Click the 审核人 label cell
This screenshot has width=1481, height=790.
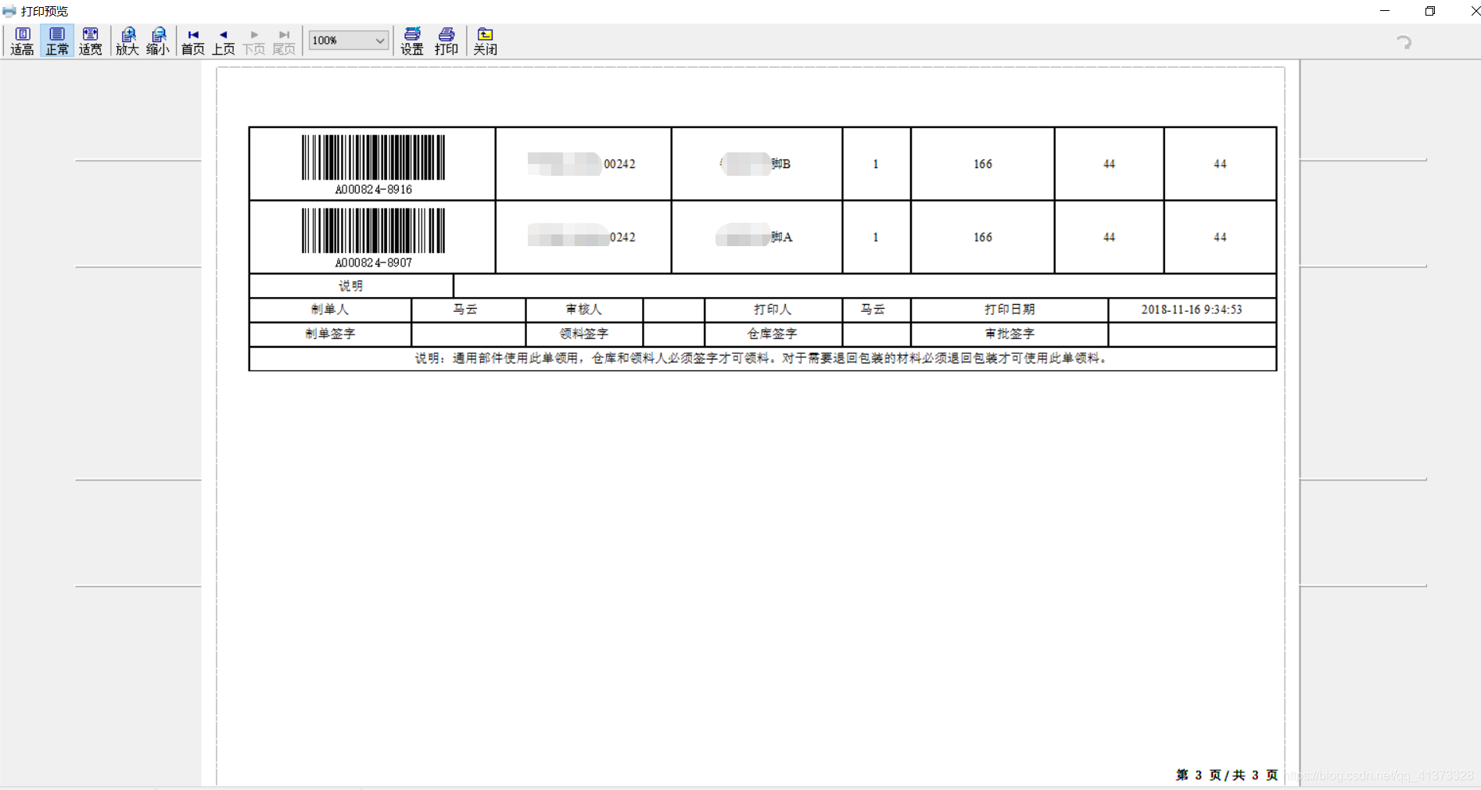click(x=584, y=309)
